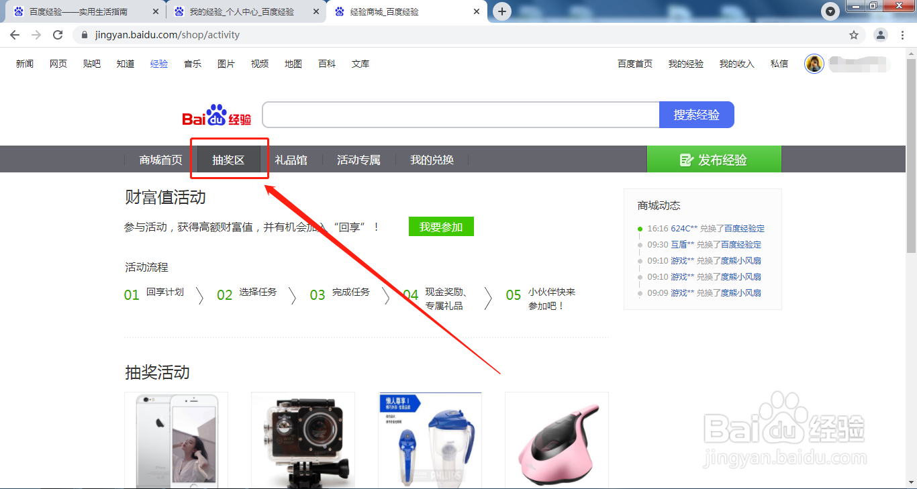Open the Chrome profile icon

(x=881, y=35)
